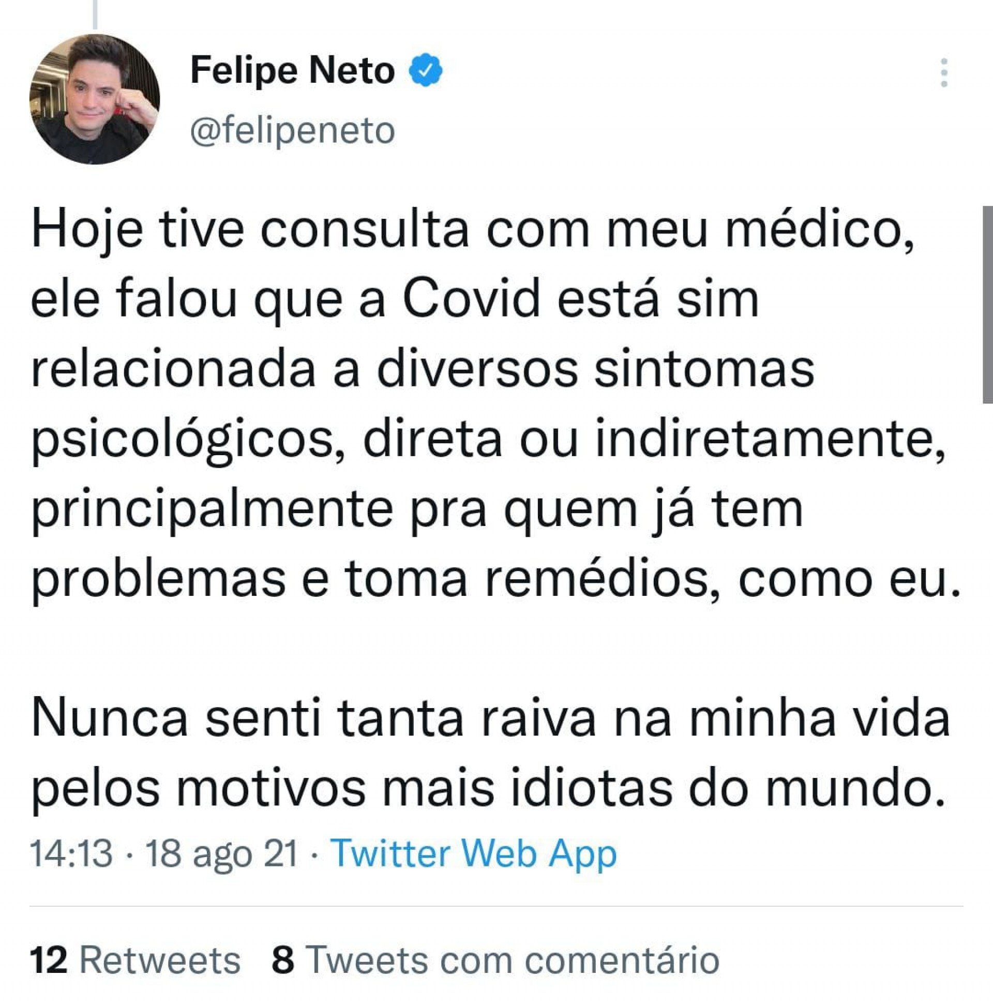Image resolution: width=993 pixels, height=1006 pixels.
Task: Open the three-dot more options menu
Action: (x=943, y=73)
